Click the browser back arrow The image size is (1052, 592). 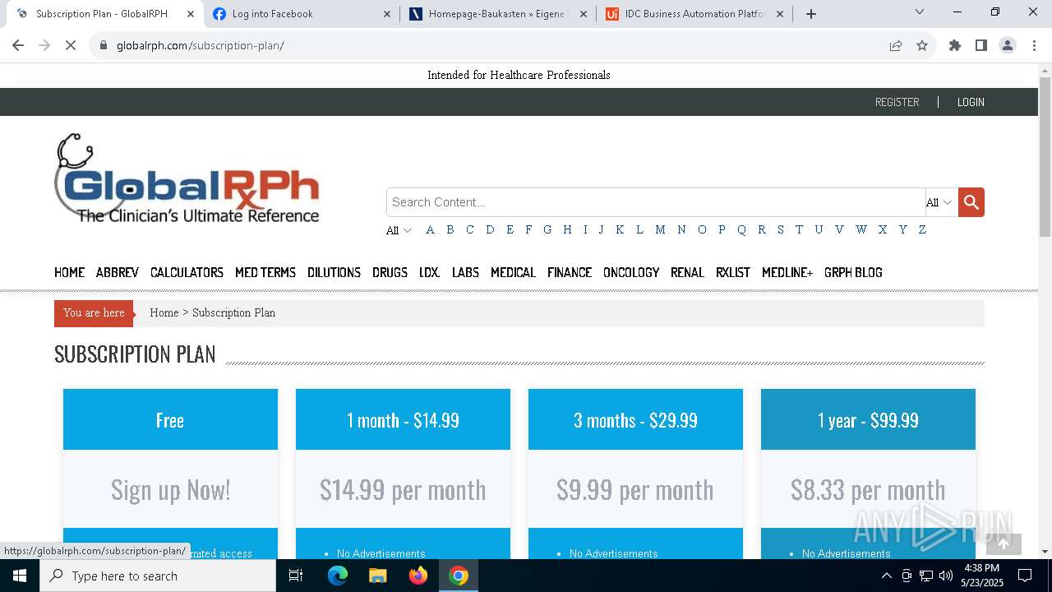18,45
